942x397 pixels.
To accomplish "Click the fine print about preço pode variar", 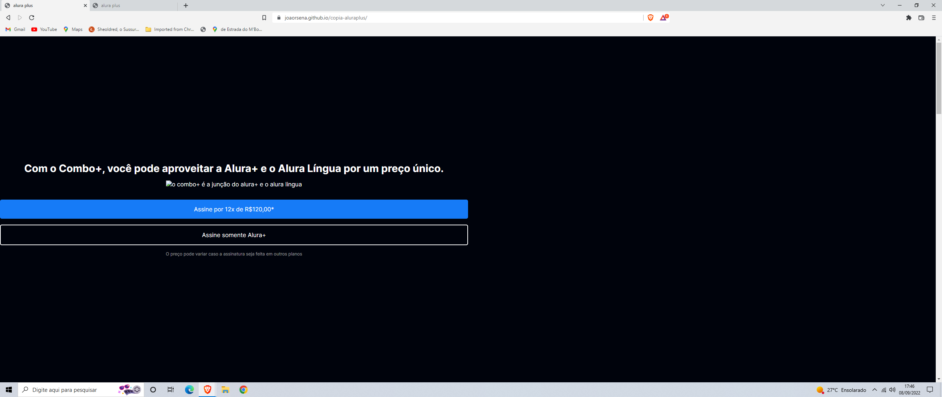I will (234, 254).
